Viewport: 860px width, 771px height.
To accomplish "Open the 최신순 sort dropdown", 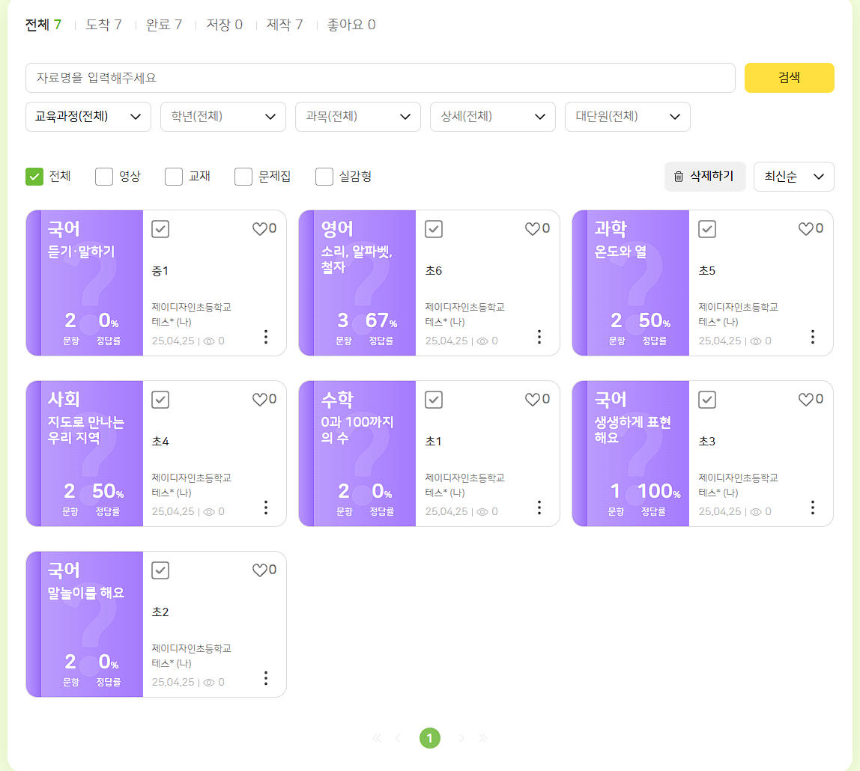I will click(x=793, y=177).
